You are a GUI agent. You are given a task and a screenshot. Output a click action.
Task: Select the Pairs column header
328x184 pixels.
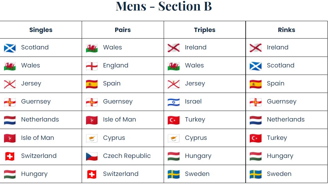click(x=123, y=30)
